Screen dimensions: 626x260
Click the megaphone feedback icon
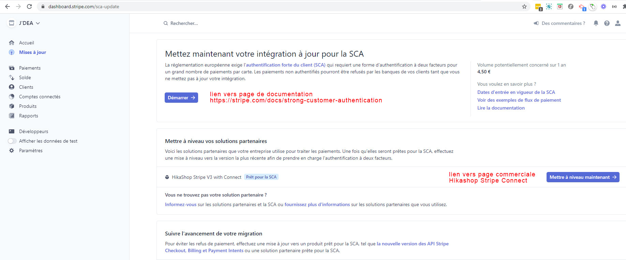coord(536,23)
